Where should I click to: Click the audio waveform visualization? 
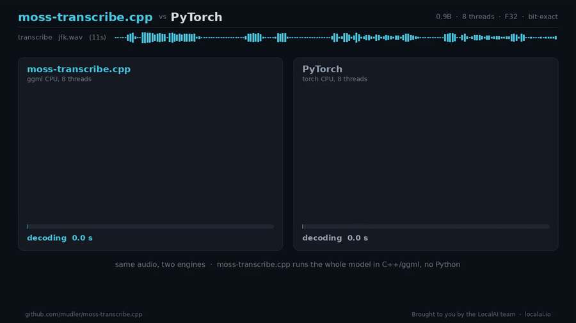pyautogui.click(x=336, y=38)
